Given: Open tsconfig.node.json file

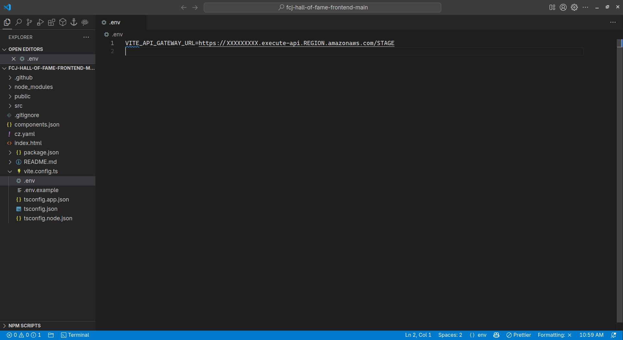Looking at the screenshot, I should coord(48,218).
